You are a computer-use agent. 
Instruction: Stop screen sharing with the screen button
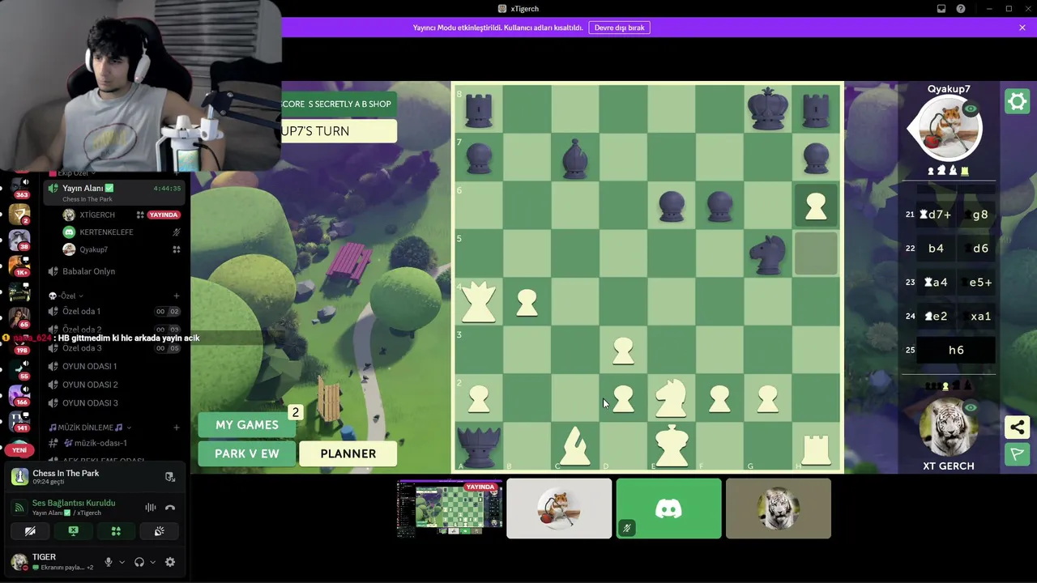click(x=73, y=531)
